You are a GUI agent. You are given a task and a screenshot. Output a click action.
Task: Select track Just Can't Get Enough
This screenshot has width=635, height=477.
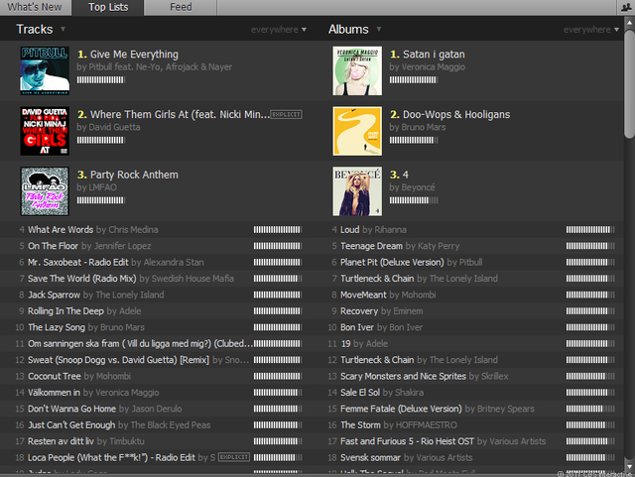point(71,425)
